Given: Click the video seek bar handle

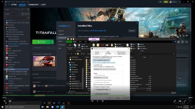Looking at the screenshot, I should pos(126,95).
